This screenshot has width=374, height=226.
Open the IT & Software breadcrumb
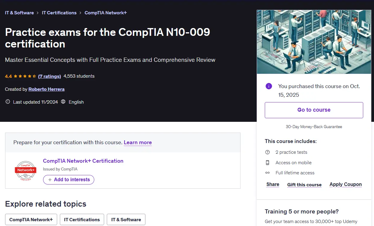pyautogui.click(x=19, y=13)
